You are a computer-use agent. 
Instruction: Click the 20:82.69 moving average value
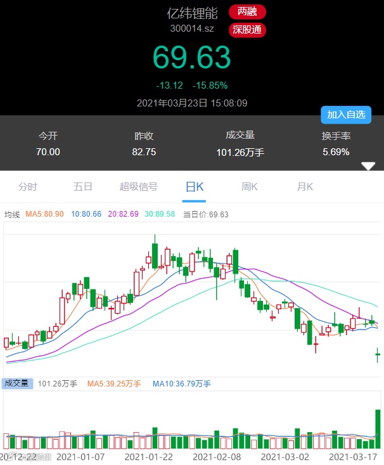pos(123,214)
